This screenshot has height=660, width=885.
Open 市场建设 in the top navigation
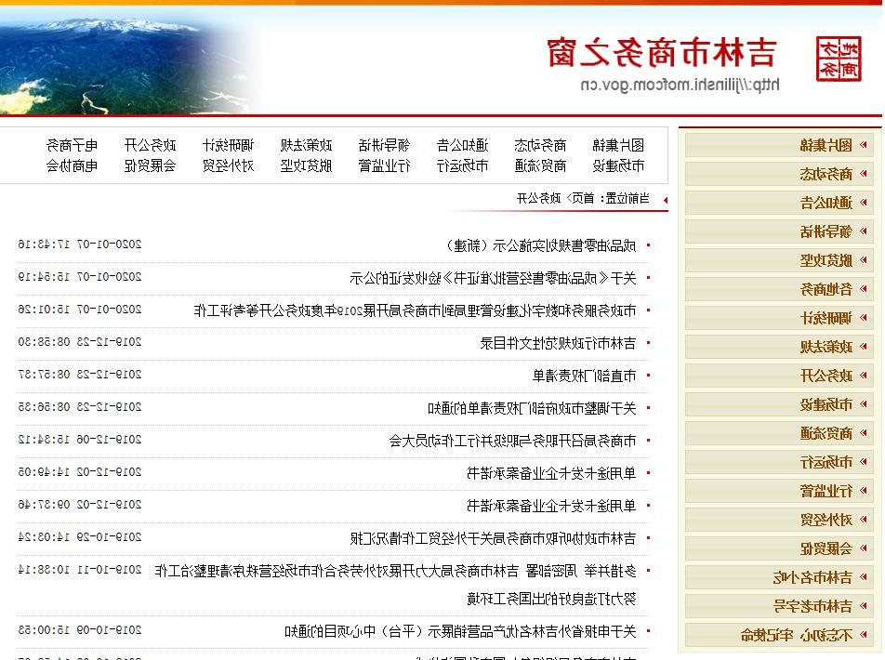pyautogui.click(x=618, y=166)
